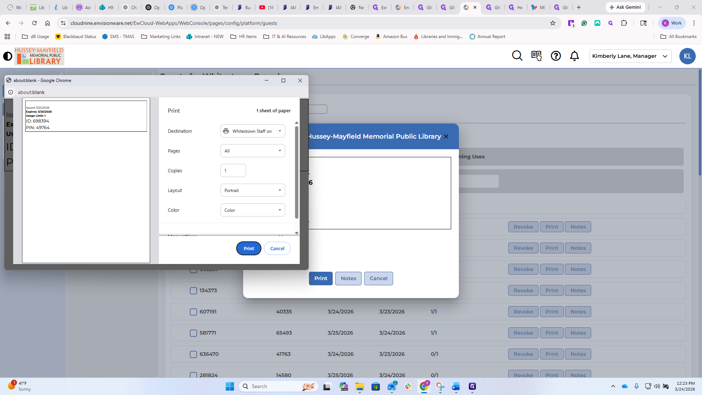Click the blue Print button in print dialog
This screenshot has height=395, width=702.
249,248
